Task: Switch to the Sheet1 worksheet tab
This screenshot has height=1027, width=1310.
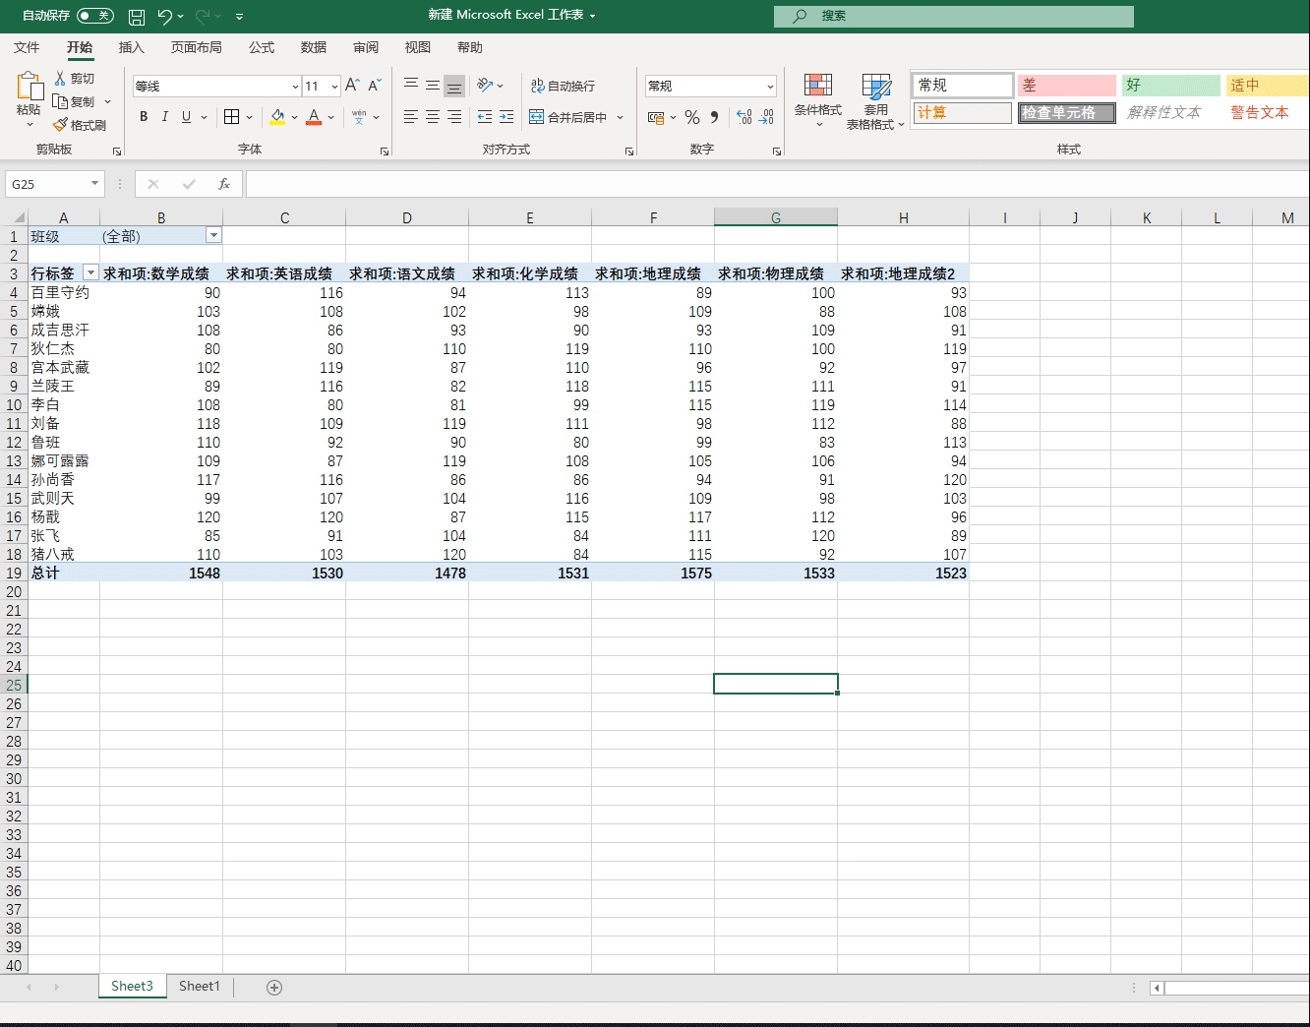Action: [200, 986]
